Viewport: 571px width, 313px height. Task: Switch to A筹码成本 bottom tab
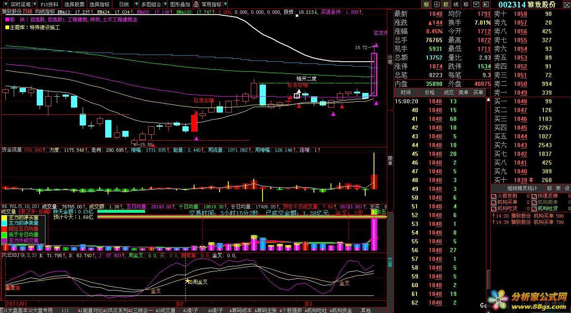click(240, 310)
